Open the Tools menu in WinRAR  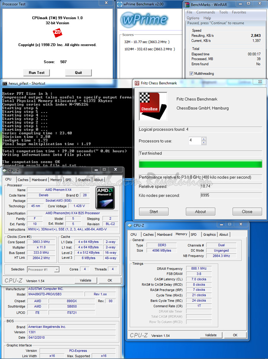[x=223, y=12]
